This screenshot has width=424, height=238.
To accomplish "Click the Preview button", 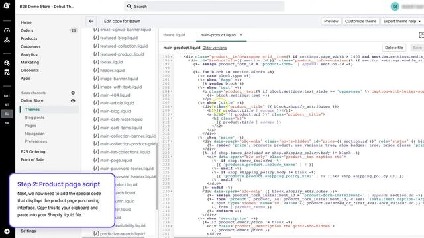I will [331, 21].
